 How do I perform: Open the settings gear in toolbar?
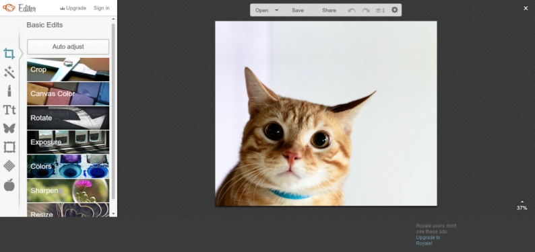(394, 10)
